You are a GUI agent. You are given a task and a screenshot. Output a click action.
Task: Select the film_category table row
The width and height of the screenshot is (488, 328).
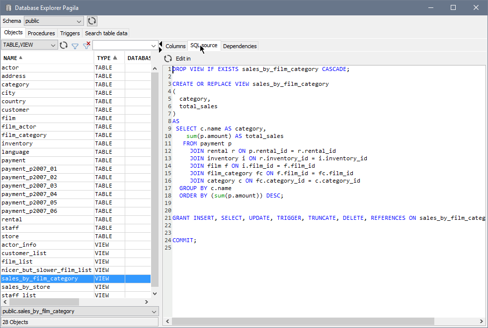click(x=24, y=135)
